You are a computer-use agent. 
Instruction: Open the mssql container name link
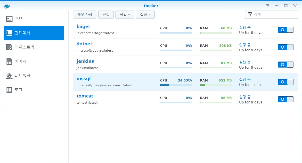83,79
